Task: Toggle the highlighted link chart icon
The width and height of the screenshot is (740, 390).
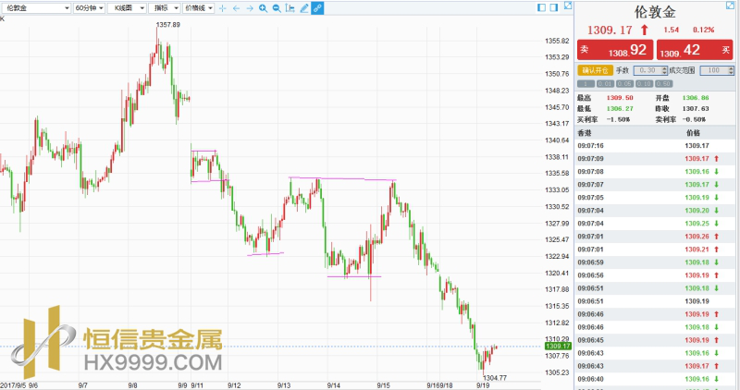Action: [x=317, y=8]
